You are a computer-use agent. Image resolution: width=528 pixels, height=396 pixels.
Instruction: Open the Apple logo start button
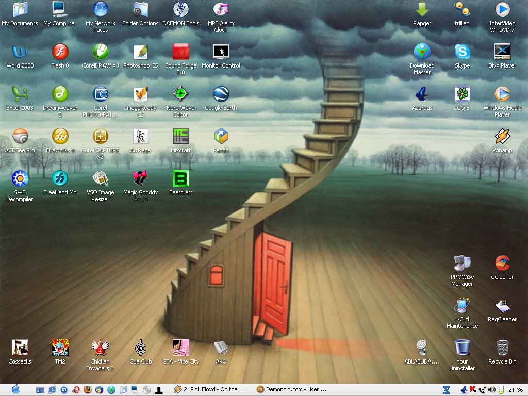click(x=15, y=390)
